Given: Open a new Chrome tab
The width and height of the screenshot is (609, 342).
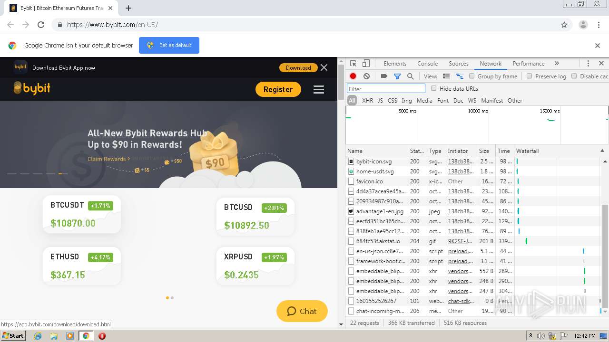Looking at the screenshot, I should (x=128, y=8).
